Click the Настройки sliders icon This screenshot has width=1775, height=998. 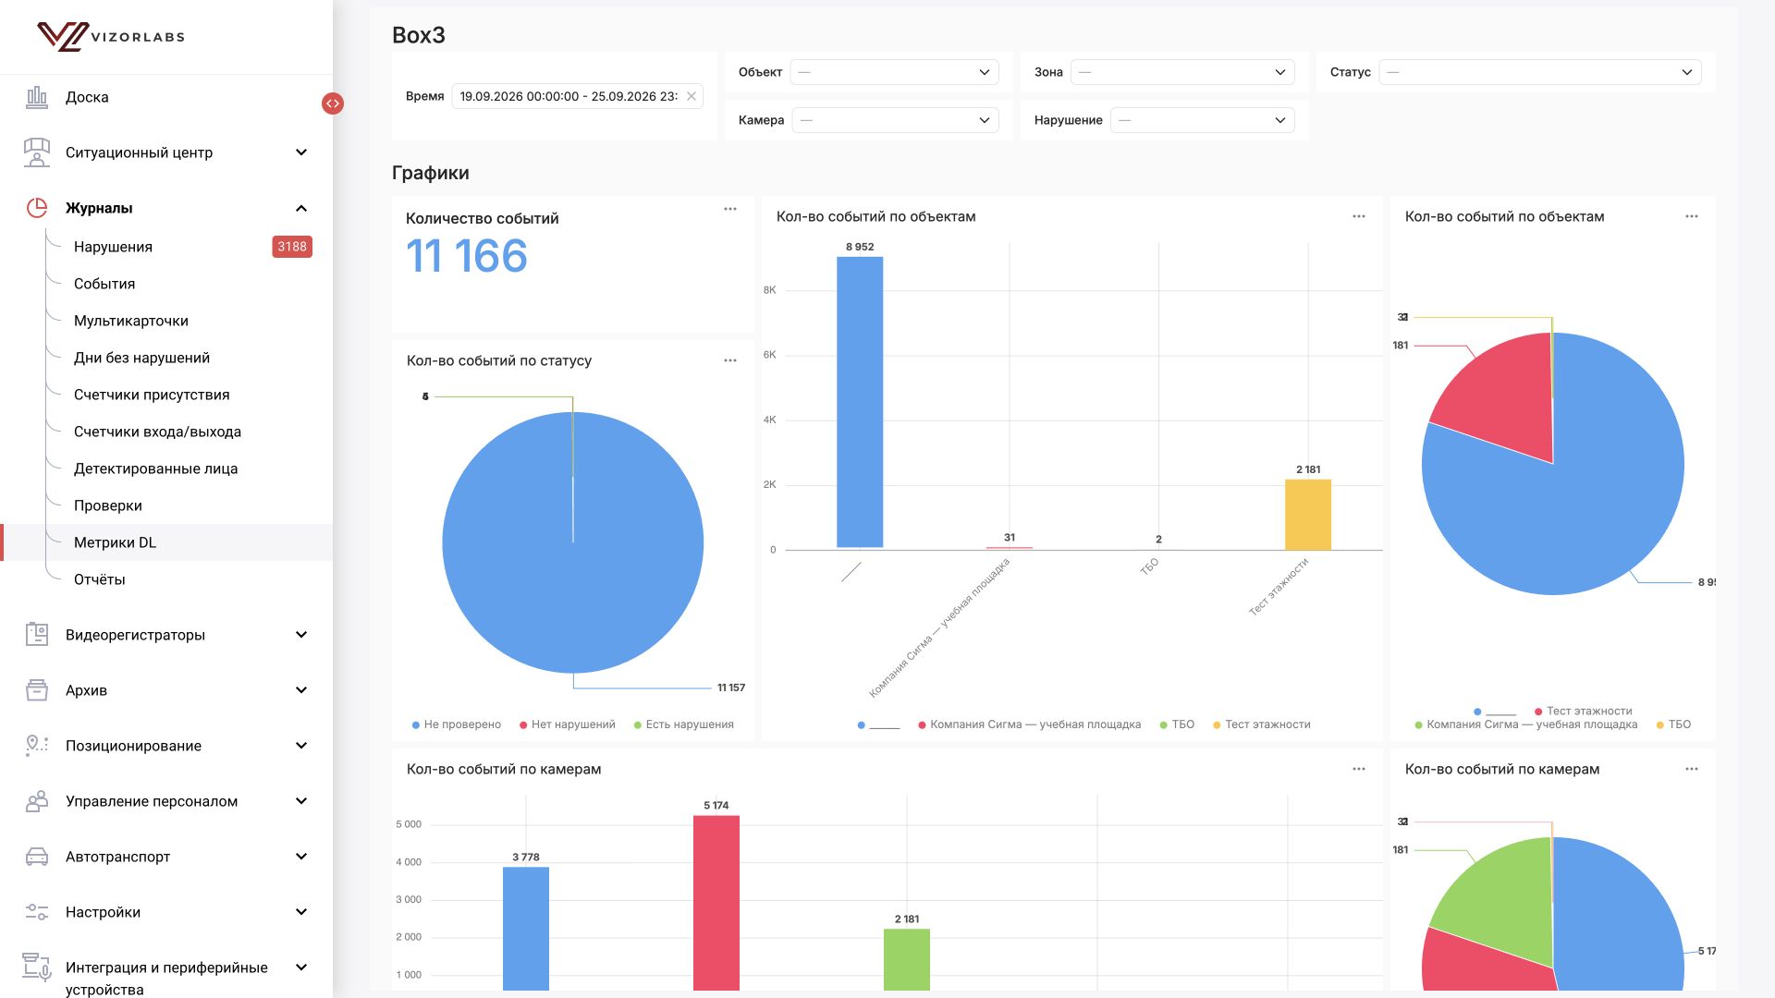(x=37, y=912)
